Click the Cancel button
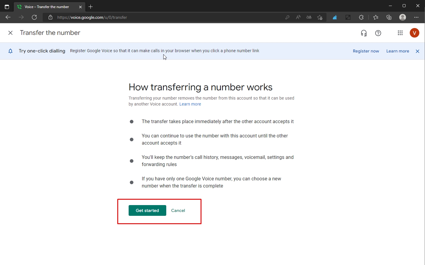This screenshot has width=425, height=265. pos(178,210)
